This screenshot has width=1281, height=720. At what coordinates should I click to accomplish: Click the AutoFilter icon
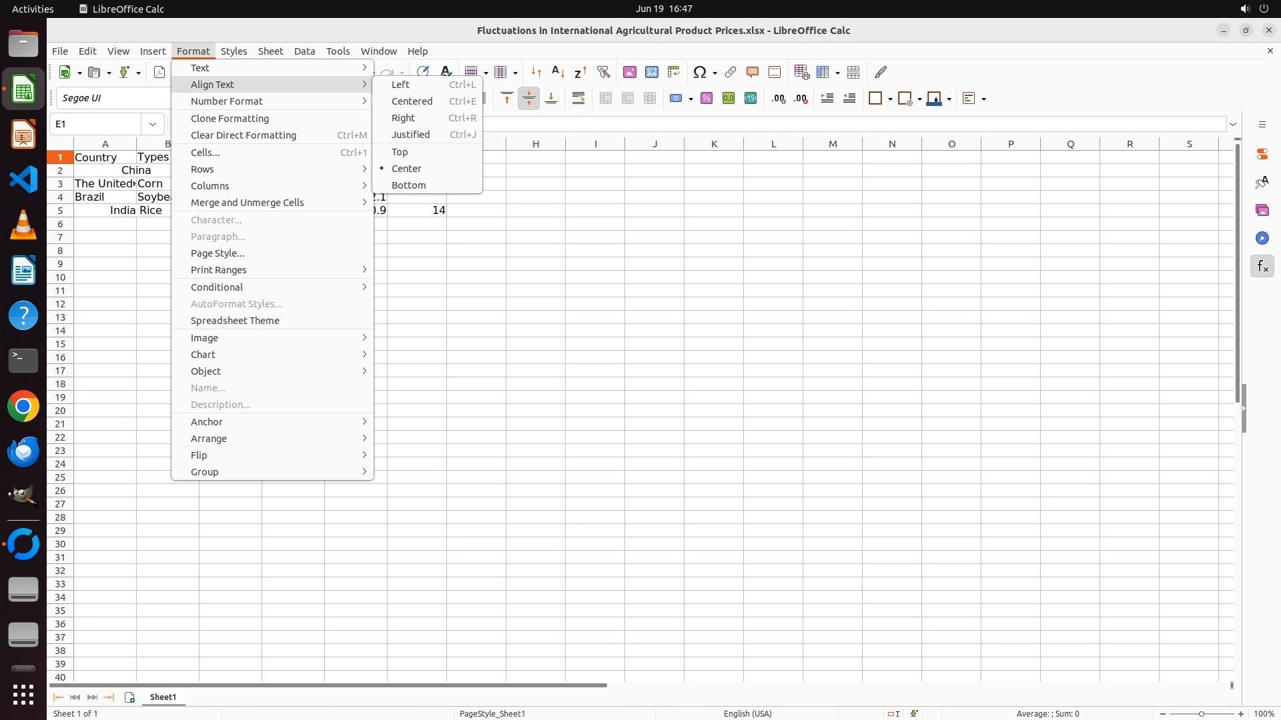click(603, 72)
